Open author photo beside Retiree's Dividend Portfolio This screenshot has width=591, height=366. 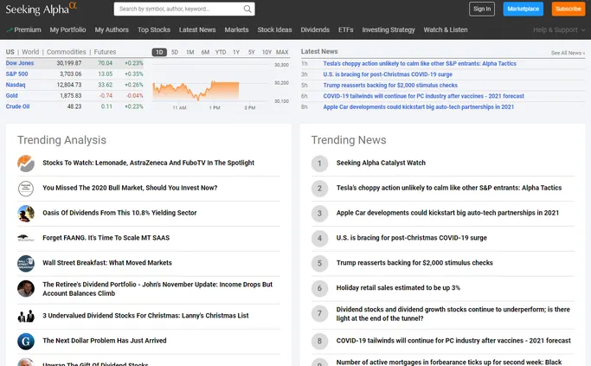(x=26, y=289)
